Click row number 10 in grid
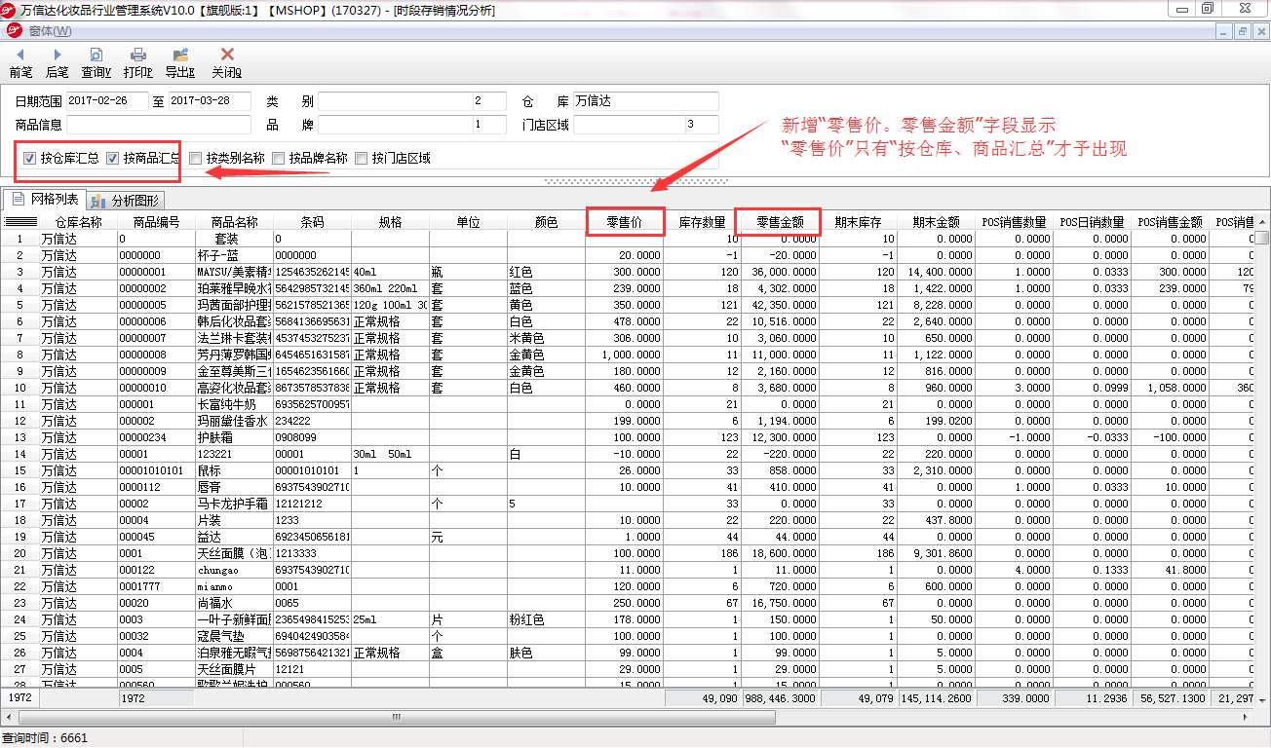Viewport: 1271px width, 748px height. point(20,388)
